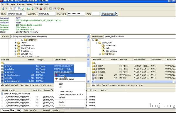
Task: Collapse the public_html remote tree node
Action: [97, 43]
